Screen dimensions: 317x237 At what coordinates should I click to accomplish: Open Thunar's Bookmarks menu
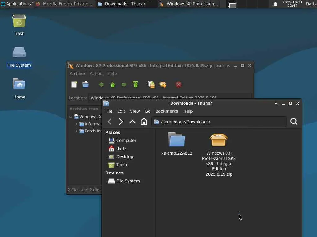pyautogui.click(x=167, y=111)
